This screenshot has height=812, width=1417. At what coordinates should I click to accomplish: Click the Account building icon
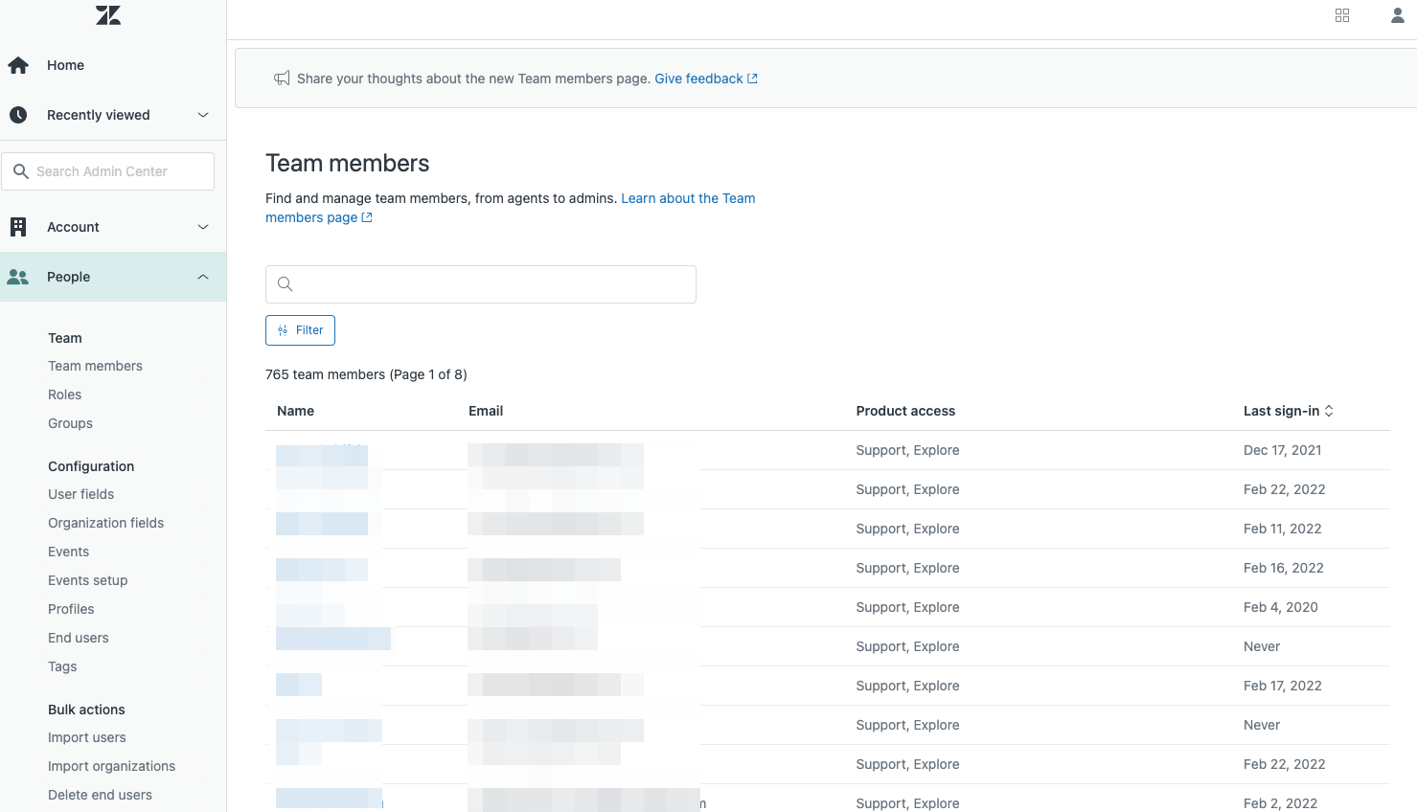pyautogui.click(x=18, y=227)
